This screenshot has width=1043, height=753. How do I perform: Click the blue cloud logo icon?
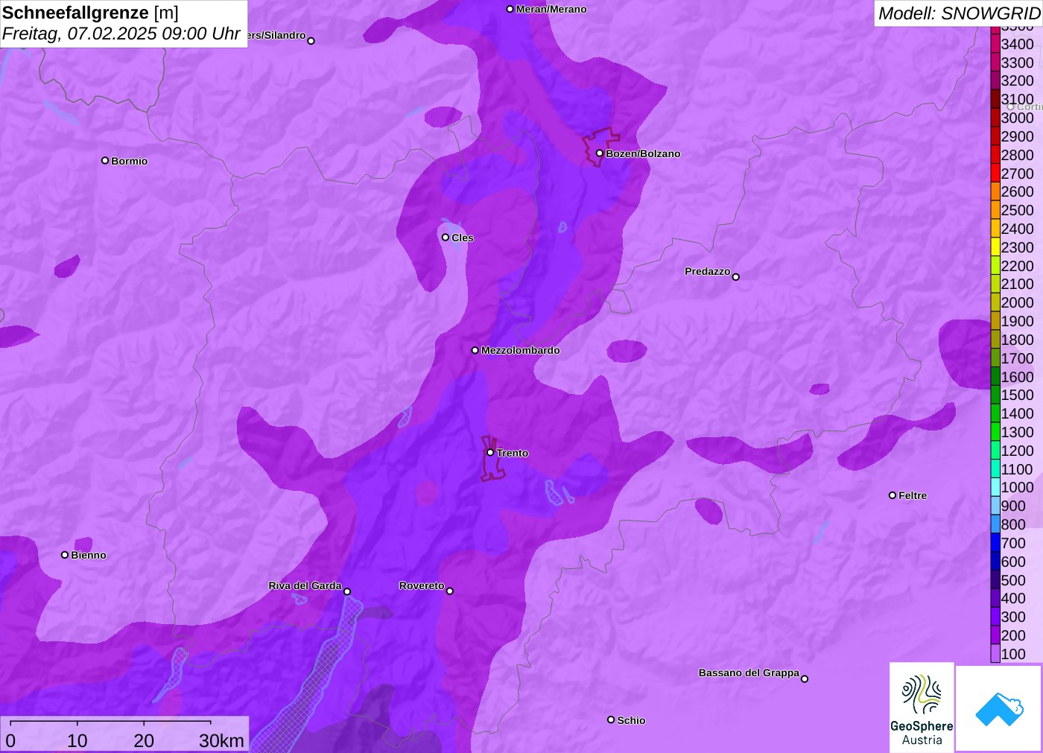click(x=999, y=708)
